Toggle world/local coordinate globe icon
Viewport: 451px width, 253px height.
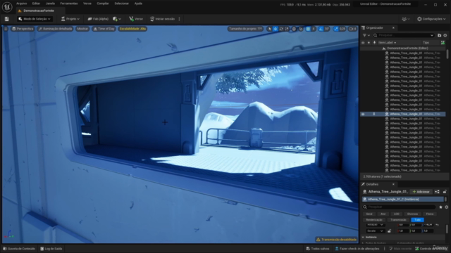(294, 29)
